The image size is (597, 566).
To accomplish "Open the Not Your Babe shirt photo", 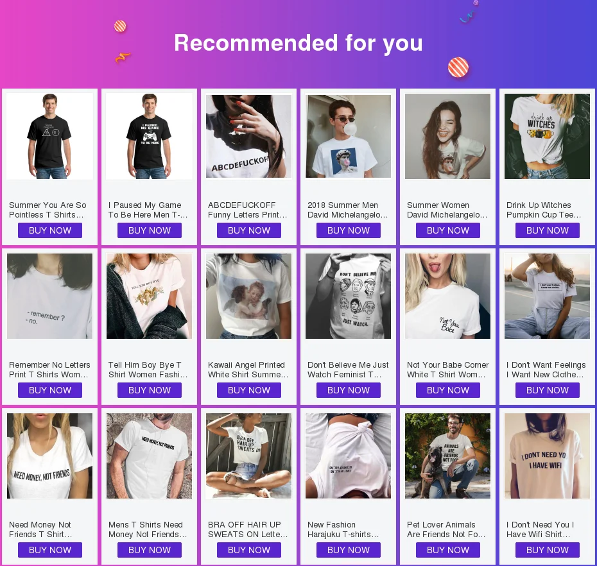I will (448, 296).
